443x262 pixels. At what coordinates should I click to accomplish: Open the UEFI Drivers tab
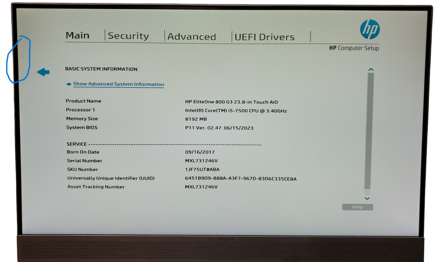pyautogui.click(x=264, y=37)
